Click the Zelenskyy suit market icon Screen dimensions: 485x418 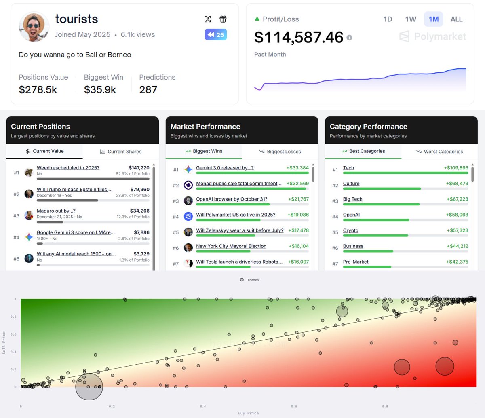click(188, 232)
